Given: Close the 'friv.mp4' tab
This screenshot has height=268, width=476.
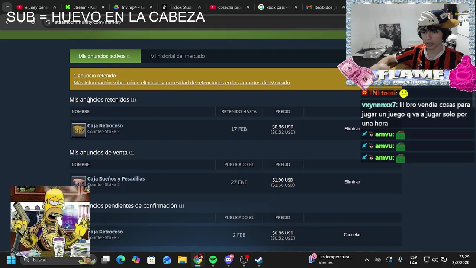Looking at the screenshot, I should click(x=151, y=7).
